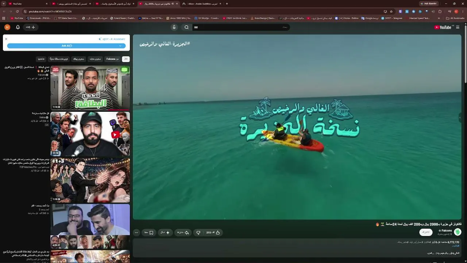The image size is (467, 263).
Task: Open the manhwa video thumbnail lasting 1:18:58
Action: coord(90,180)
